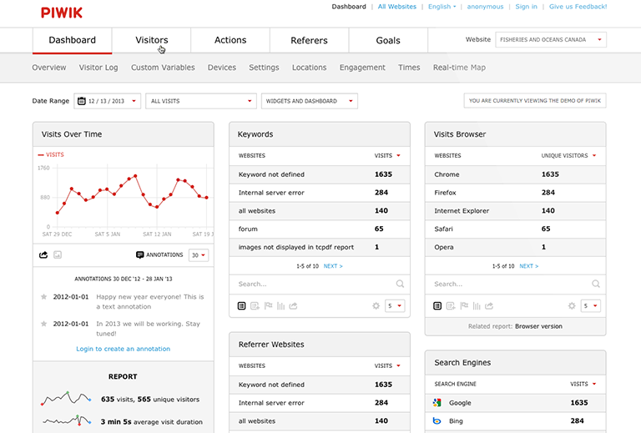Open the Visitor Log submenu

[x=98, y=68]
